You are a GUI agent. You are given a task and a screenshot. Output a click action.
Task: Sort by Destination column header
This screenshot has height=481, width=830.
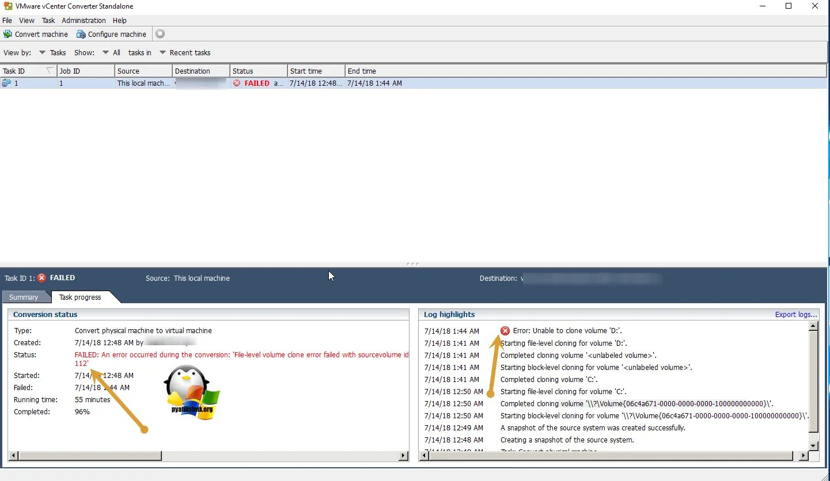click(x=201, y=71)
